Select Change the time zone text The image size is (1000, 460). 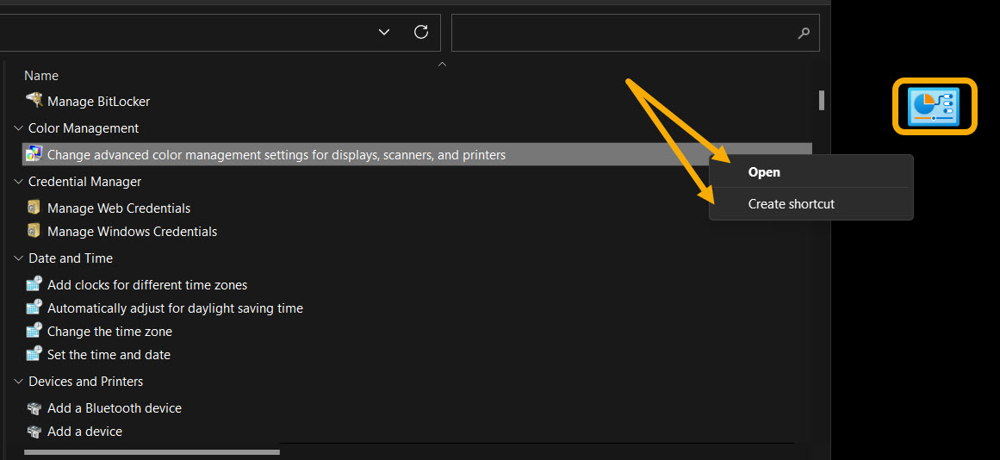109,332
